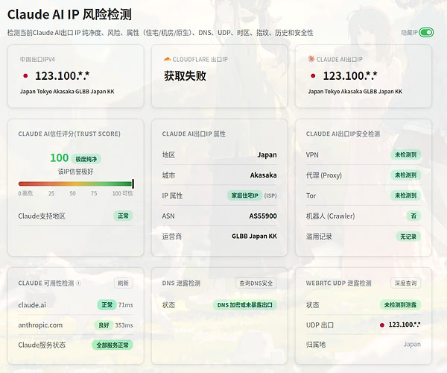This screenshot has height=373, width=447.
Task: Click the UDP 出口 IP value
Action: (405, 325)
